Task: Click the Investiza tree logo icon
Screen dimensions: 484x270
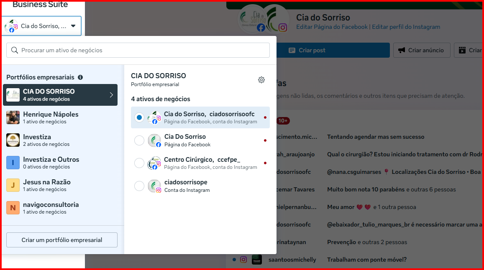Action: coord(13,140)
